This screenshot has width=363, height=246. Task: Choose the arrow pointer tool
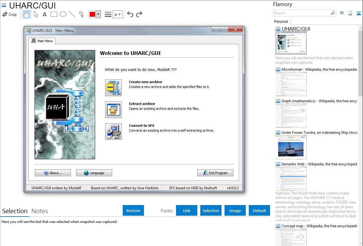coord(36,14)
